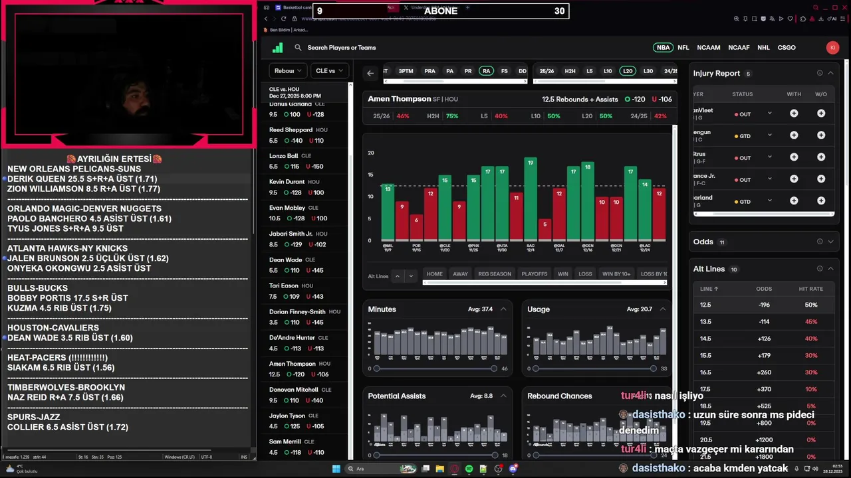Collapse the Usage chart
Screen dimensions: 851x478
(x=663, y=309)
